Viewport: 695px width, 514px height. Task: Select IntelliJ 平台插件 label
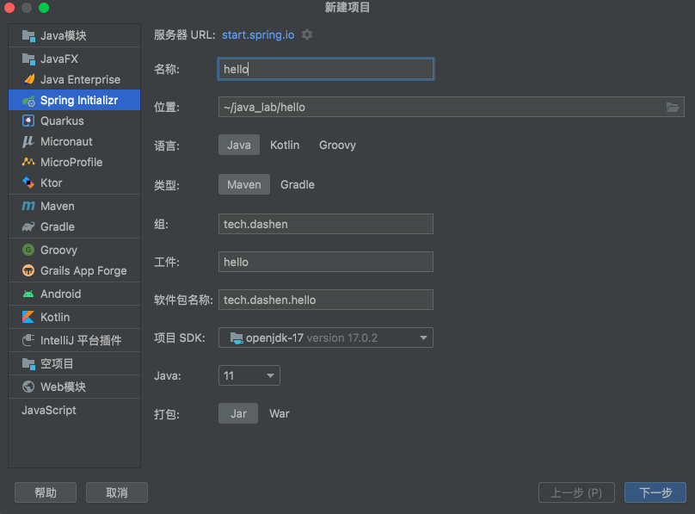tap(81, 340)
